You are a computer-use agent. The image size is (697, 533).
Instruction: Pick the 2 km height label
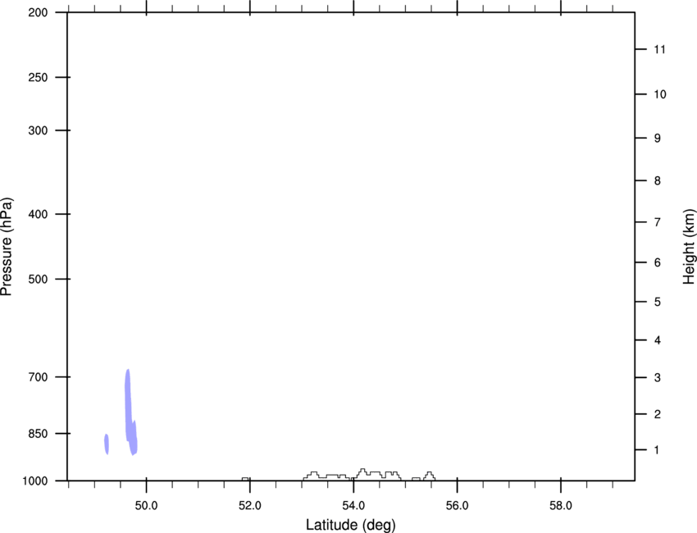(657, 414)
